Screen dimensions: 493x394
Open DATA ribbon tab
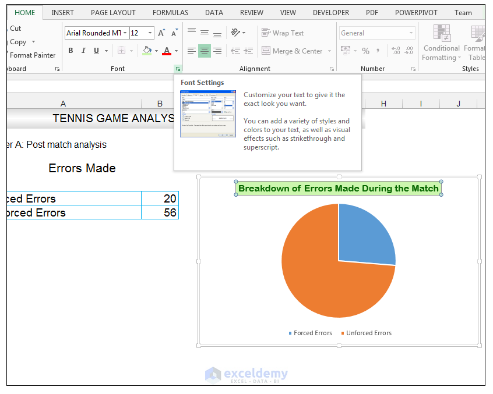coord(214,13)
